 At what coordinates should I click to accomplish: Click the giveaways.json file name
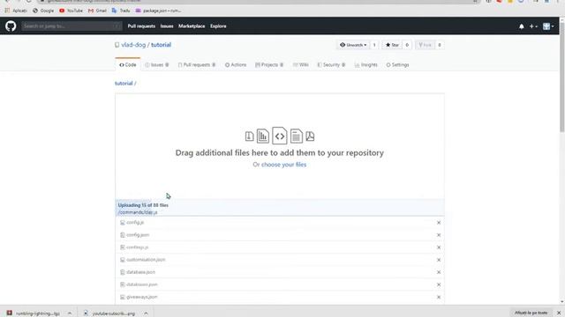(x=142, y=298)
